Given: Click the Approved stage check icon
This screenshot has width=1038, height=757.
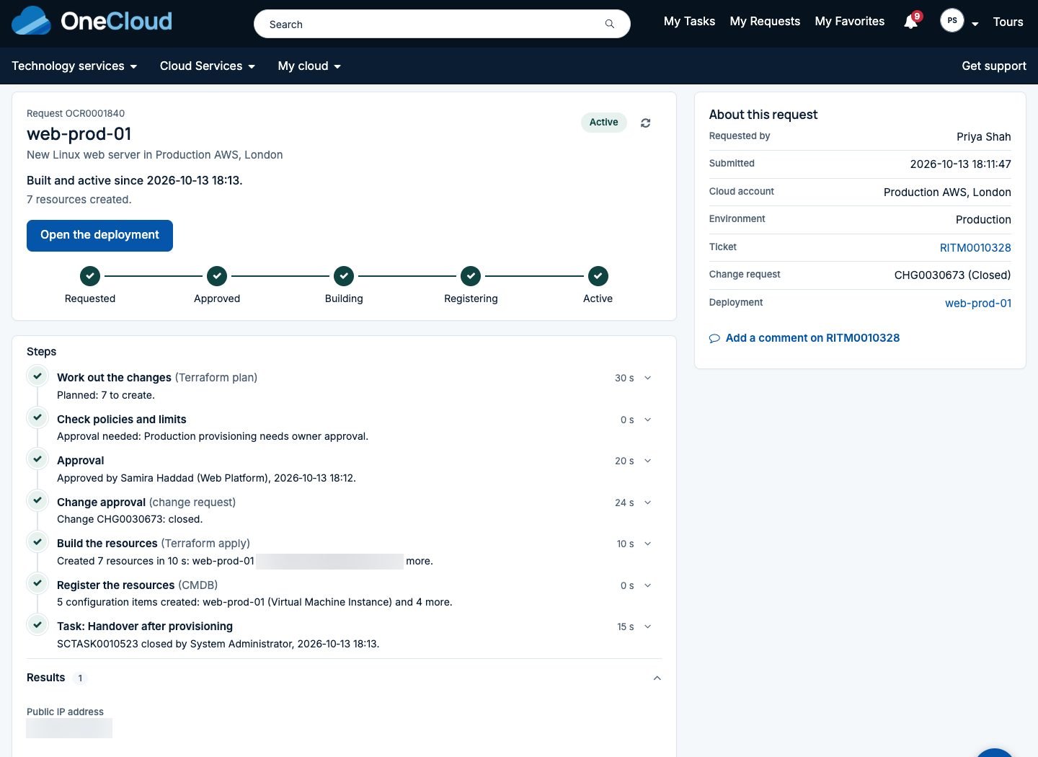Looking at the screenshot, I should (217, 276).
